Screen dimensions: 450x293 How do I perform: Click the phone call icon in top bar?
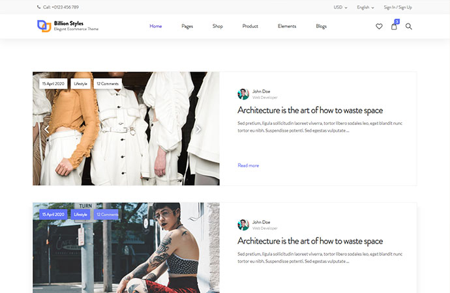click(39, 7)
